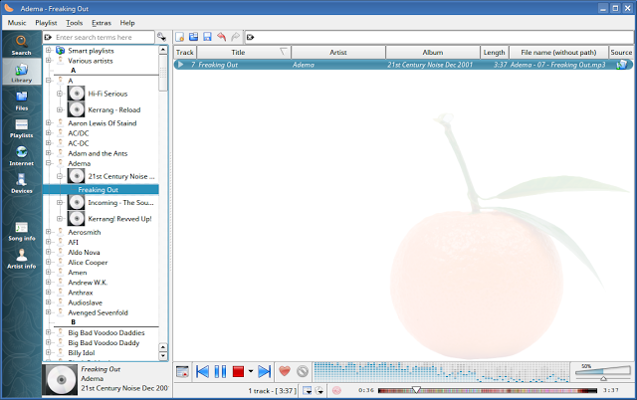Select the Aerosmith artist

coord(84,232)
